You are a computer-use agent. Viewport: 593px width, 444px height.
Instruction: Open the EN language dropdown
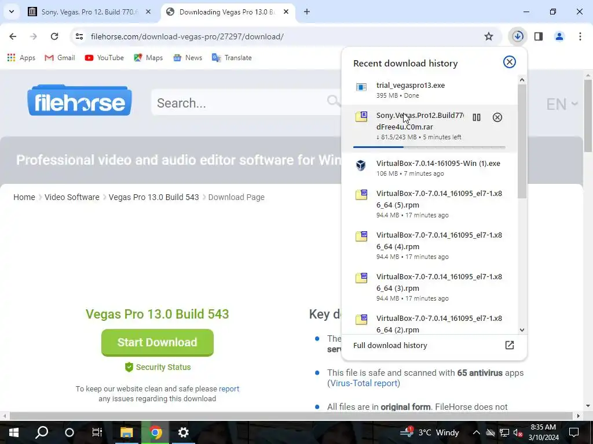pos(562,104)
